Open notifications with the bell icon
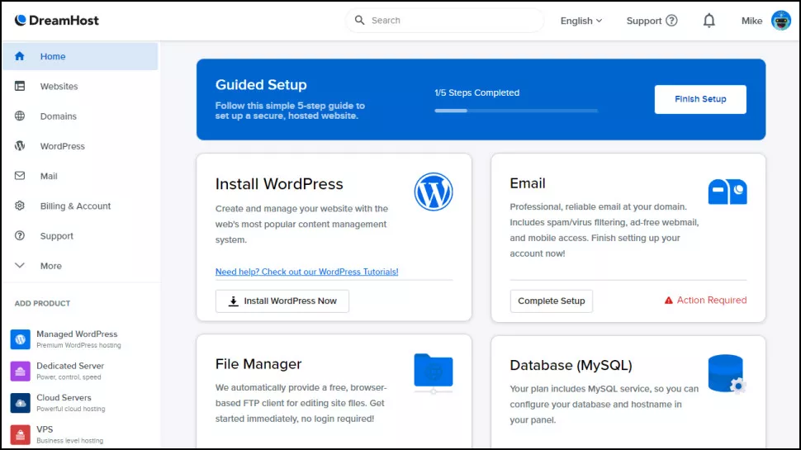Screen dimensions: 801x450 709,21
